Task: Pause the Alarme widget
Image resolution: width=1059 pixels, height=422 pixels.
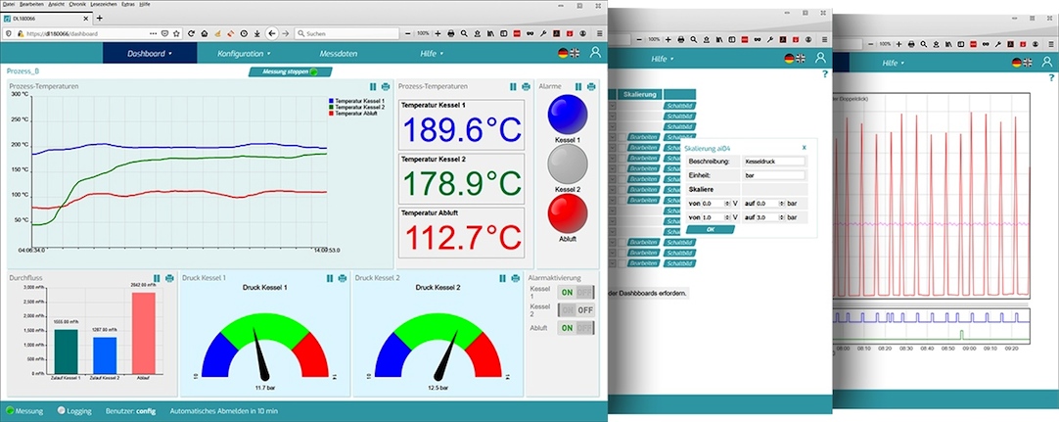Action: (578, 86)
